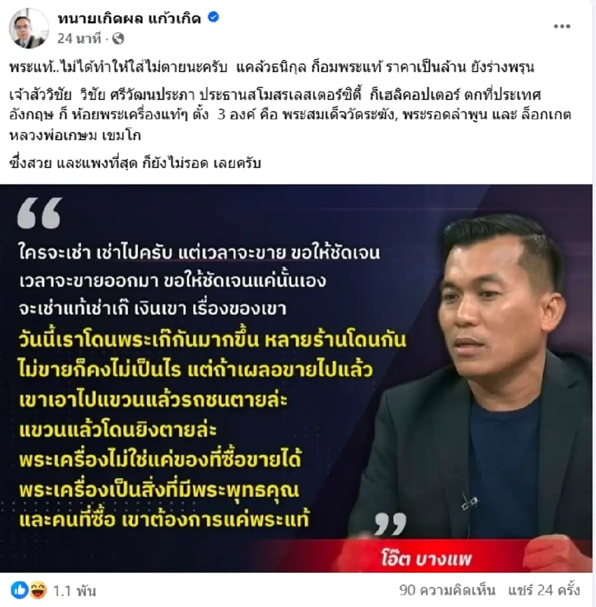Open ทนายเกิดผล แก้วเกิด profile name link
596x607 pixels.
(x=129, y=19)
